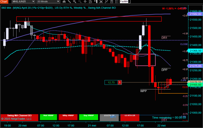203x128 pixels.
Task: Toggle the Wkly VWAP button
Action: 68,117
